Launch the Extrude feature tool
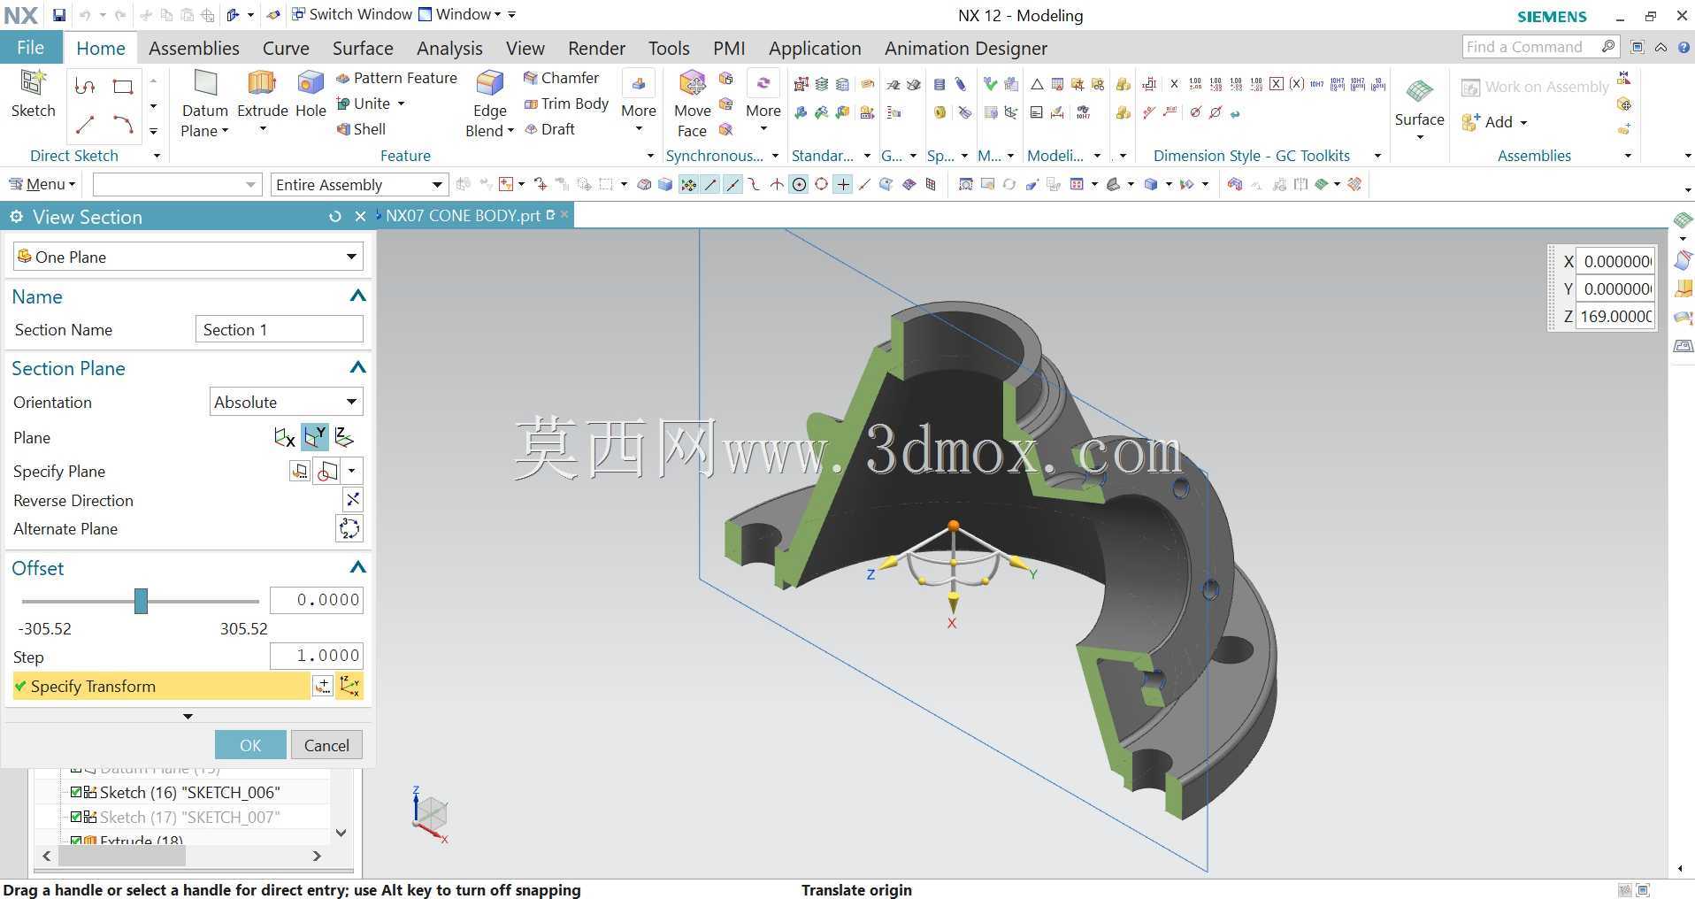Screen dimensions: 1695x899 [x=263, y=96]
